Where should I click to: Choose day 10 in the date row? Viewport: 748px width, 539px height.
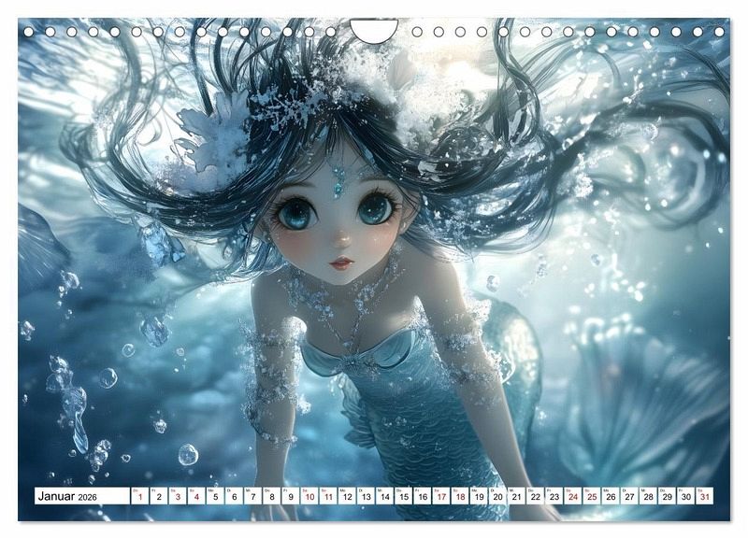click(309, 497)
